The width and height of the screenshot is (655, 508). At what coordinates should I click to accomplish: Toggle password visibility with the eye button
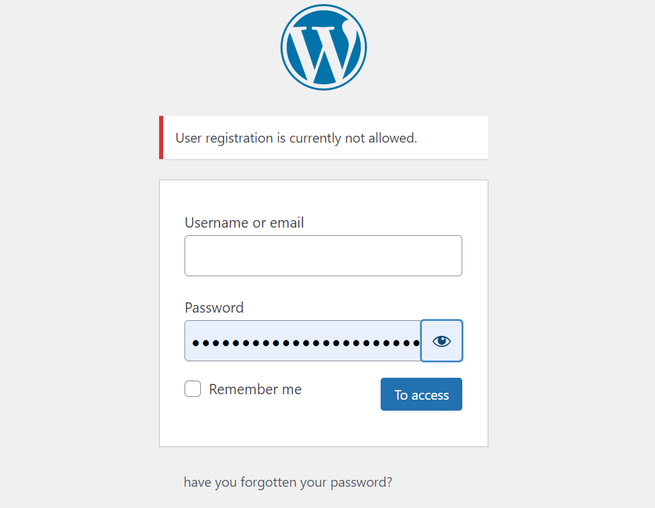442,341
